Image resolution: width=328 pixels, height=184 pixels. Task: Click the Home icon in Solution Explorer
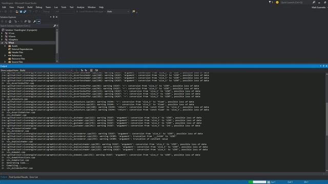point(10,21)
